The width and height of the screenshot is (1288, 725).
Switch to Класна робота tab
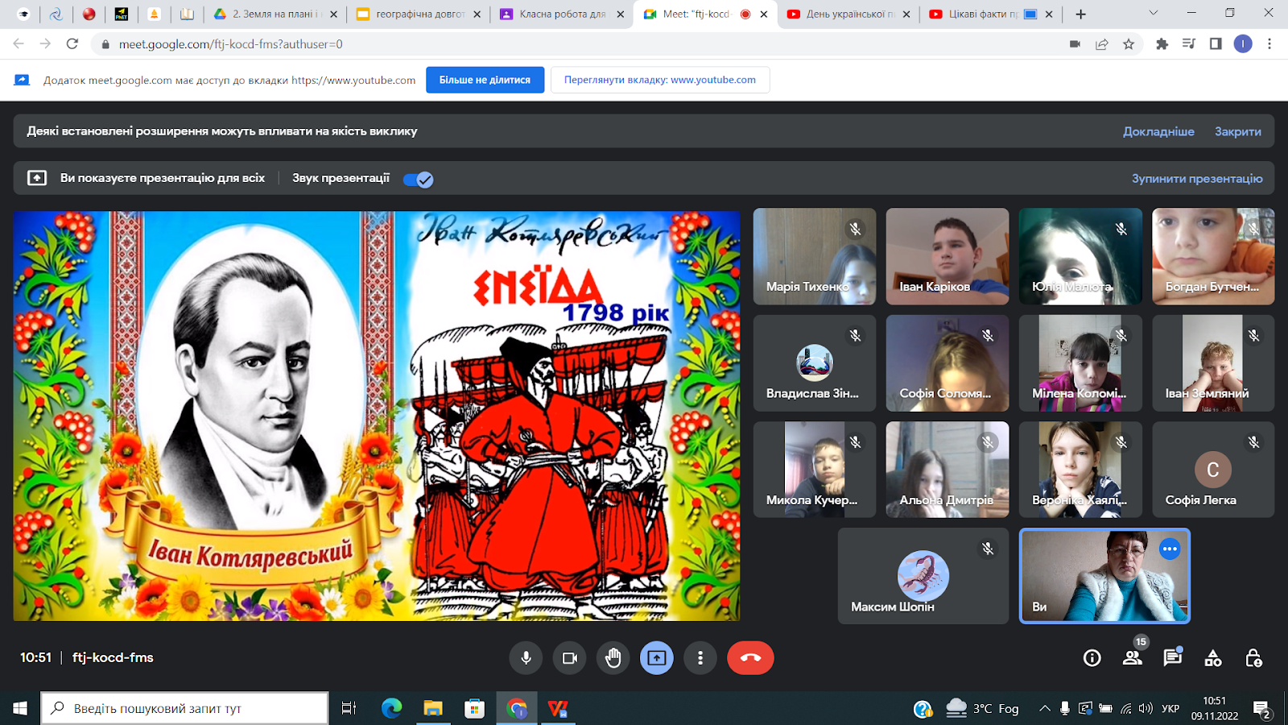[x=562, y=14]
